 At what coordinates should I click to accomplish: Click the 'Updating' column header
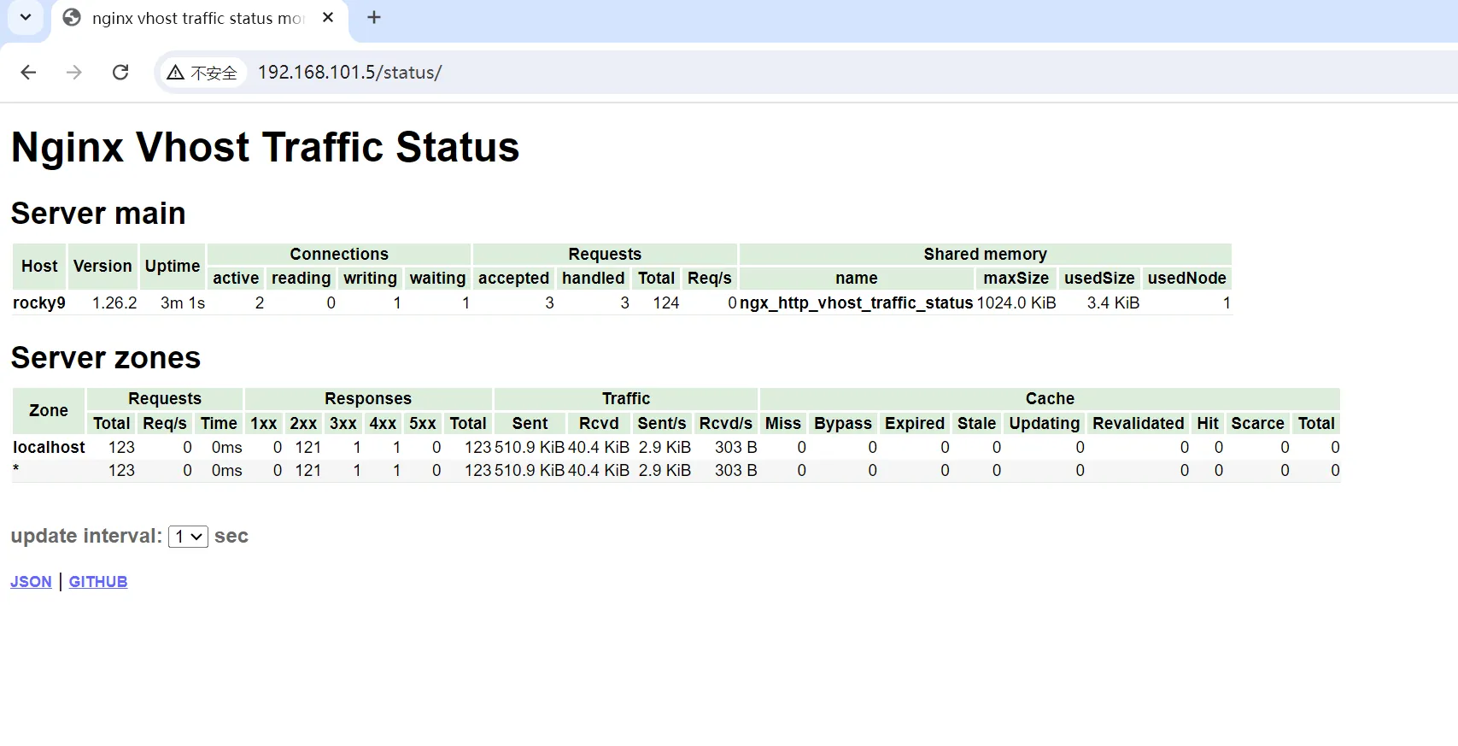[x=1045, y=423]
